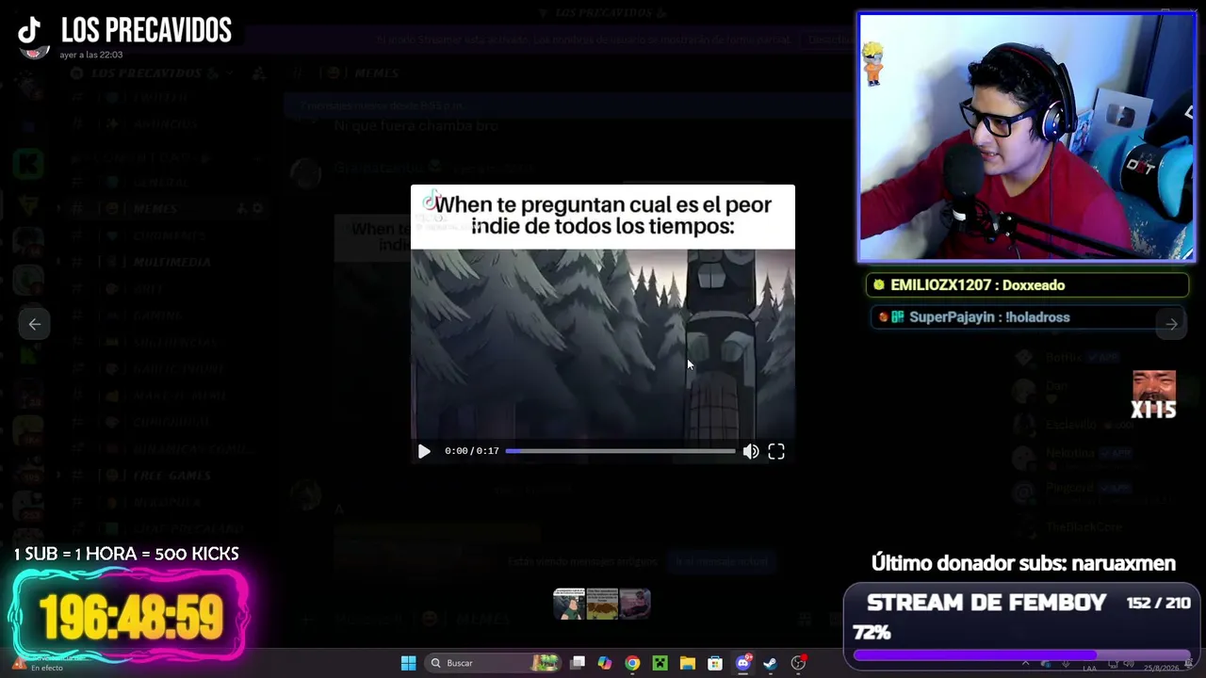Click the 0:00 / 0:17 video time readout
Screen dimensions: 1206x678
pos(471,451)
